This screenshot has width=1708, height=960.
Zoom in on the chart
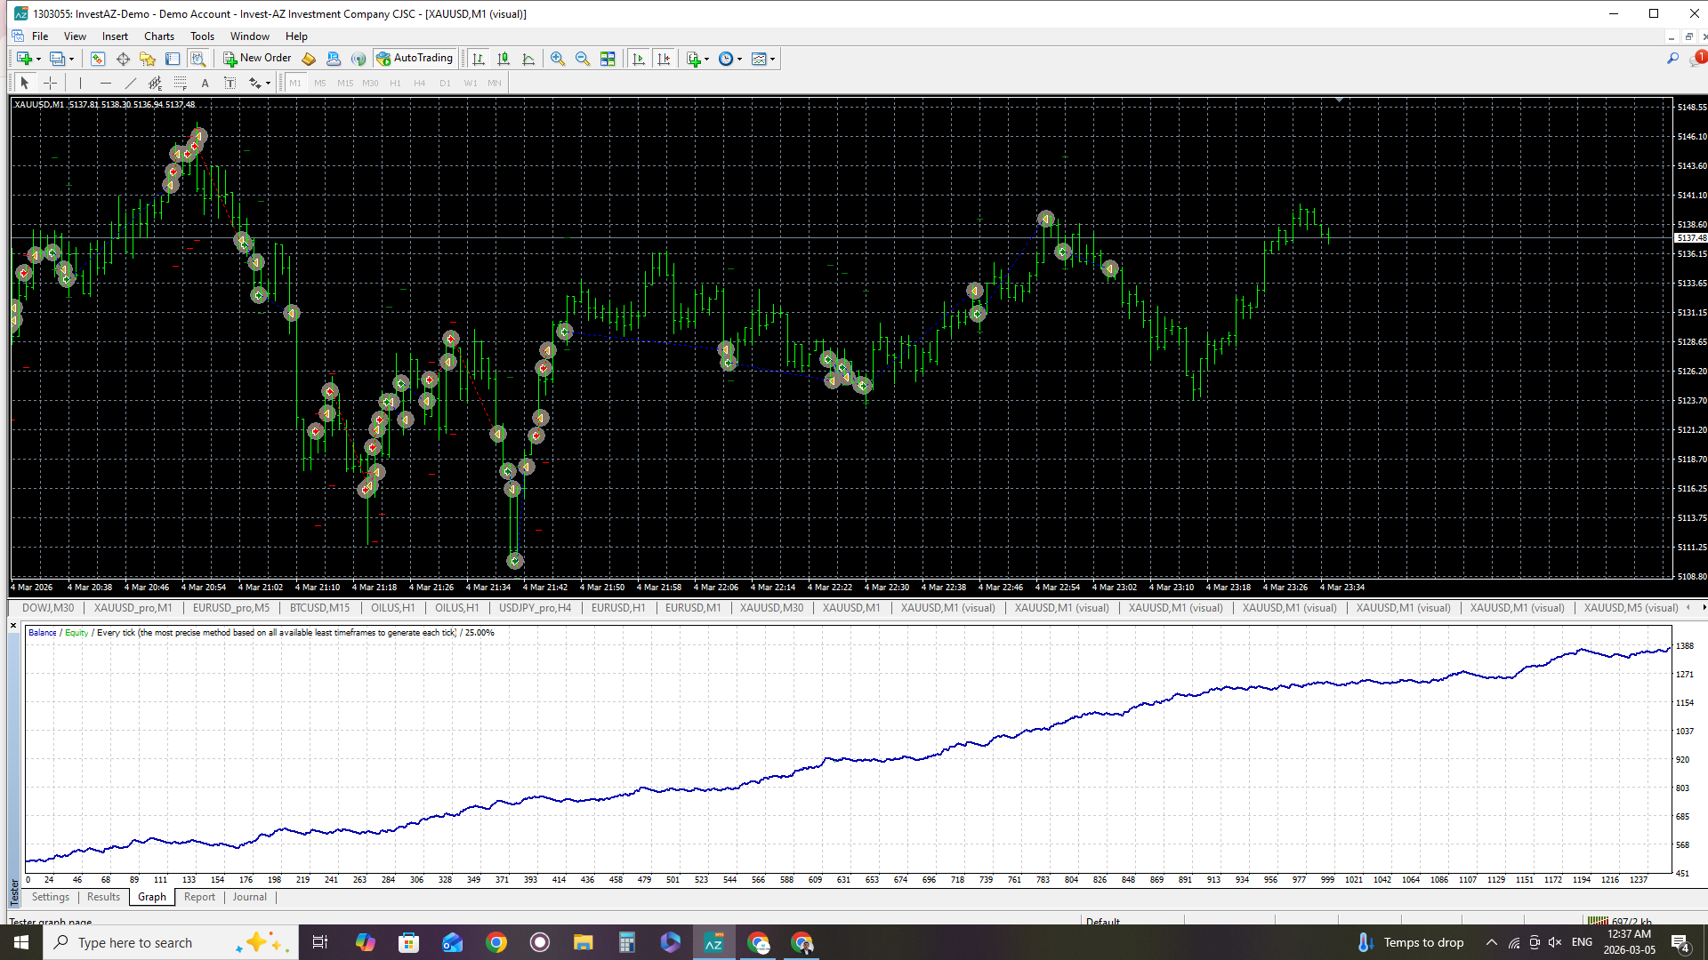[558, 59]
